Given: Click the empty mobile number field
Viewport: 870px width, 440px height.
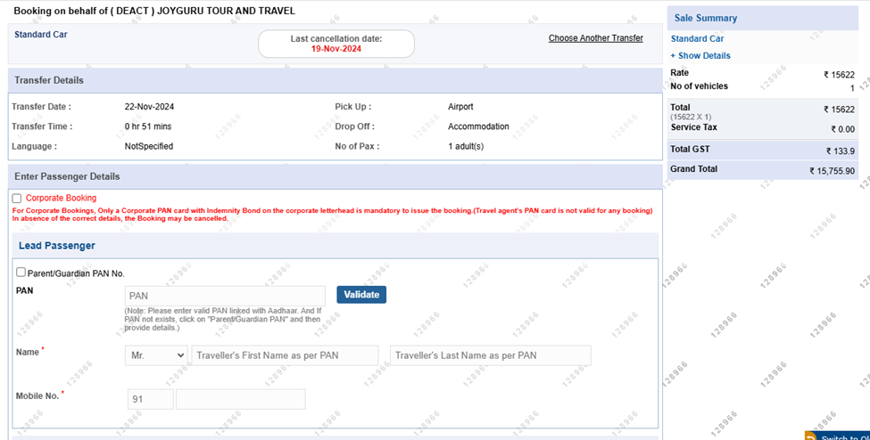Looking at the screenshot, I should (x=240, y=399).
